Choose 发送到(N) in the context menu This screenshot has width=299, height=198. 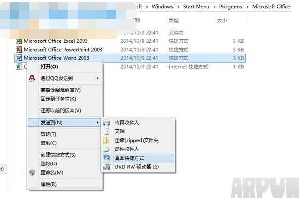(x=64, y=122)
